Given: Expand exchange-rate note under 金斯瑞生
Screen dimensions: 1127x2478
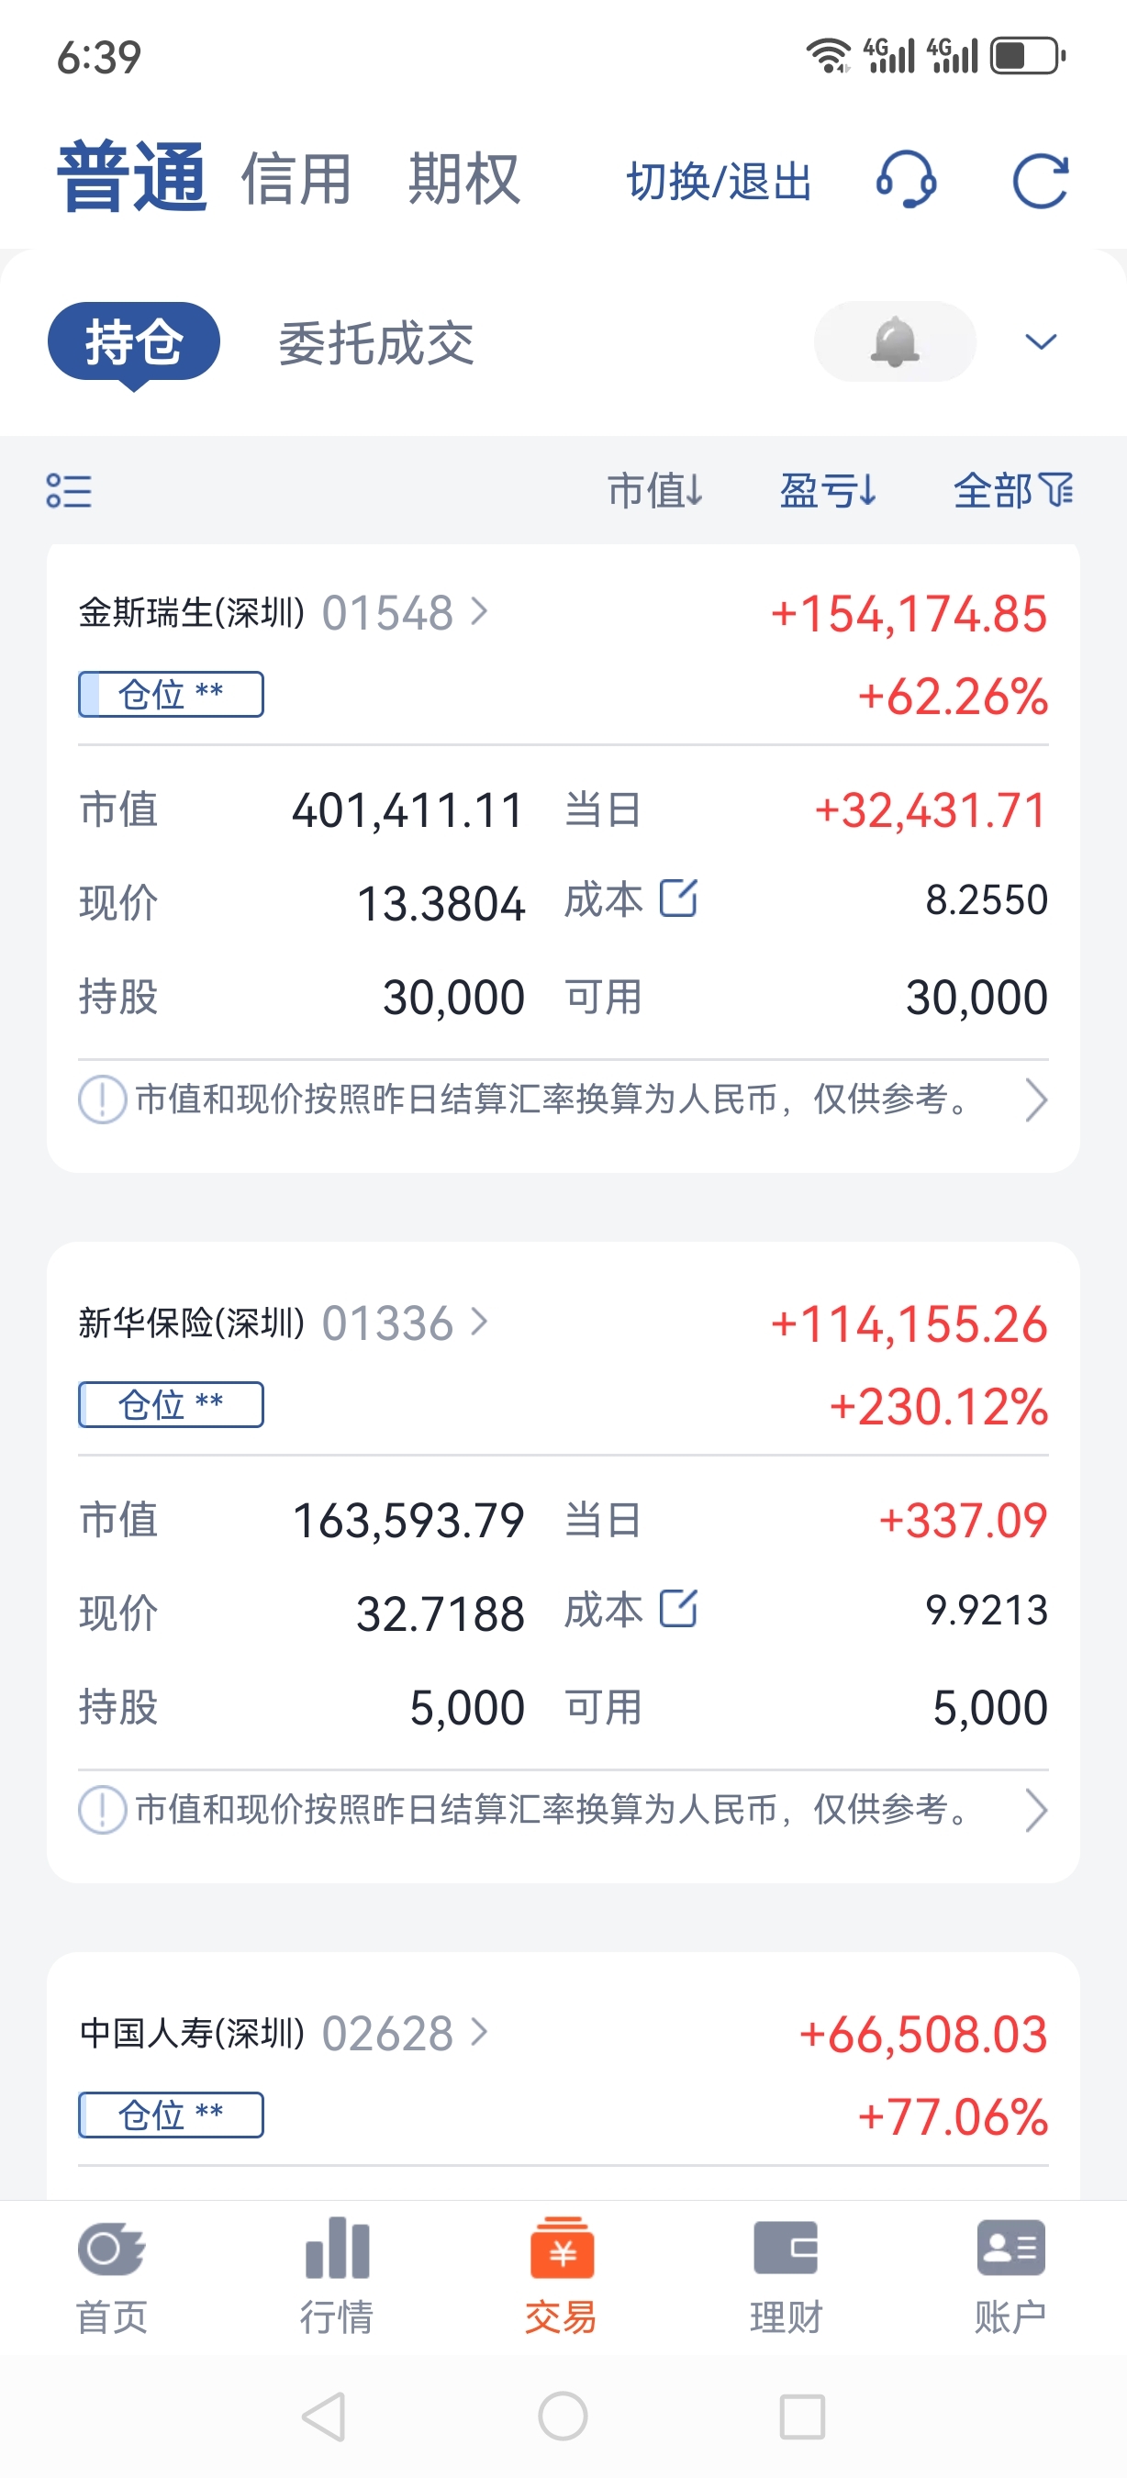Looking at the screenshot, I should (1034, 1099).
